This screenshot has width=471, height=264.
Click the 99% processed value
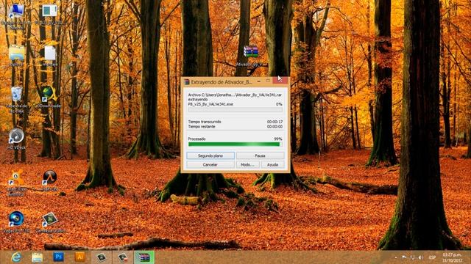pyautogui.click(x=278, y=139)
